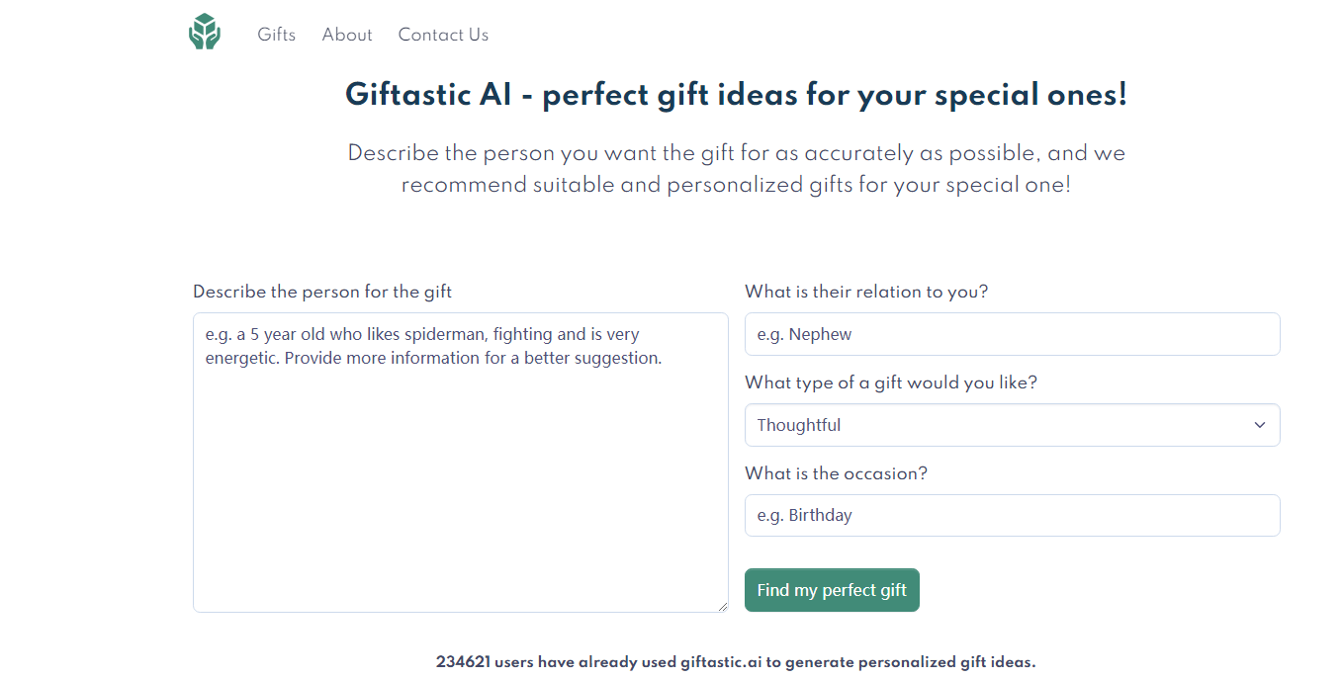Click the Find my perfect gift button
This screenshot has width=1343, height=678.
click(832, 590)
